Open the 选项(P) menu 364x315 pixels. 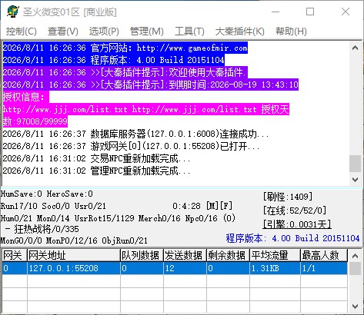pos(104,31)
